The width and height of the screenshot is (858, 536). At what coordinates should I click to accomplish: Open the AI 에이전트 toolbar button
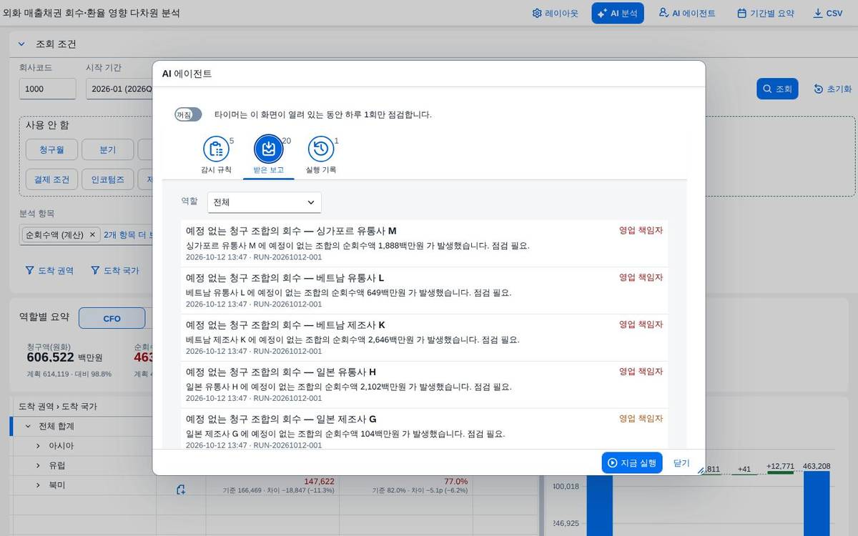687,13
